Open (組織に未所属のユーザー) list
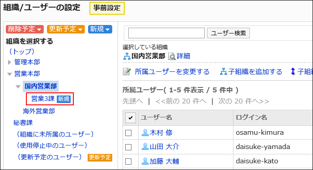 [x=55, y=134]
